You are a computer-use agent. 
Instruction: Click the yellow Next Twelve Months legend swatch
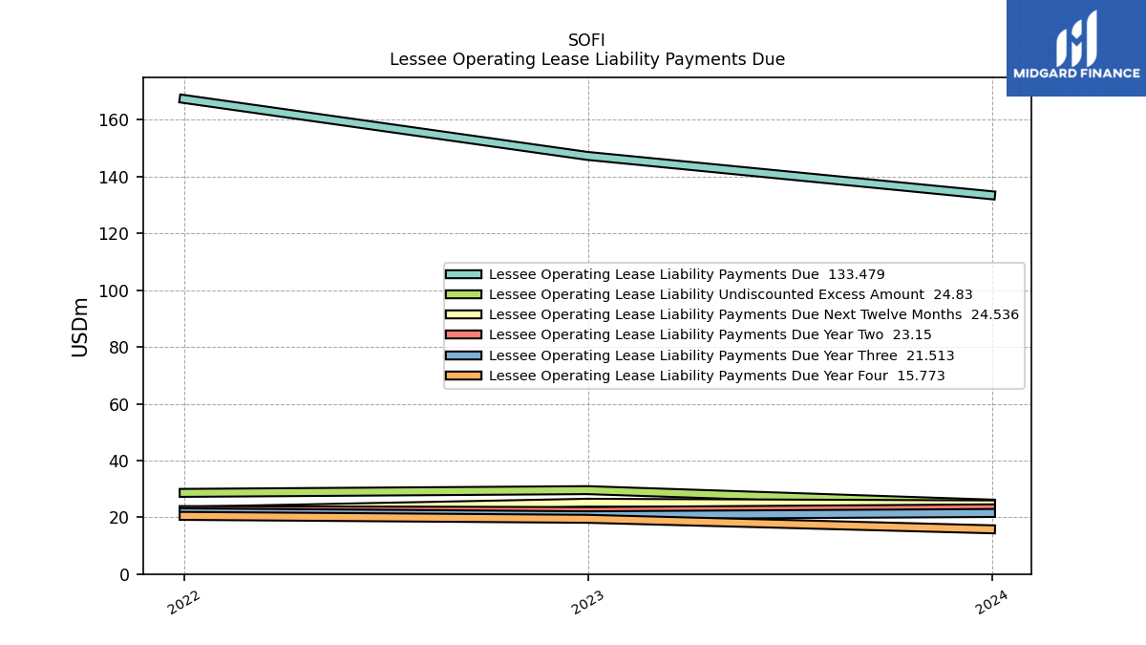click(463, 314)
